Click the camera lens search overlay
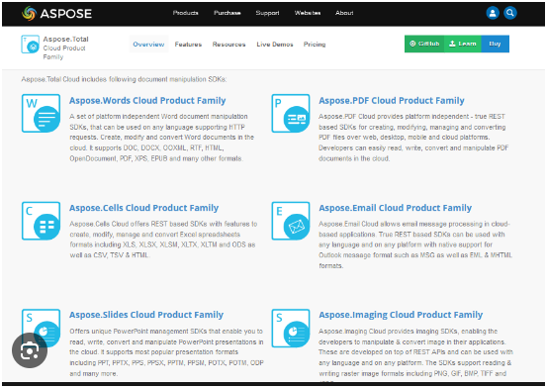546x388 pixels. 30,350
